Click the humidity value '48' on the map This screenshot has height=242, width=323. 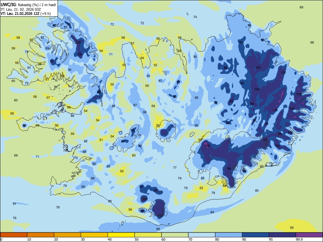(224, 186)
